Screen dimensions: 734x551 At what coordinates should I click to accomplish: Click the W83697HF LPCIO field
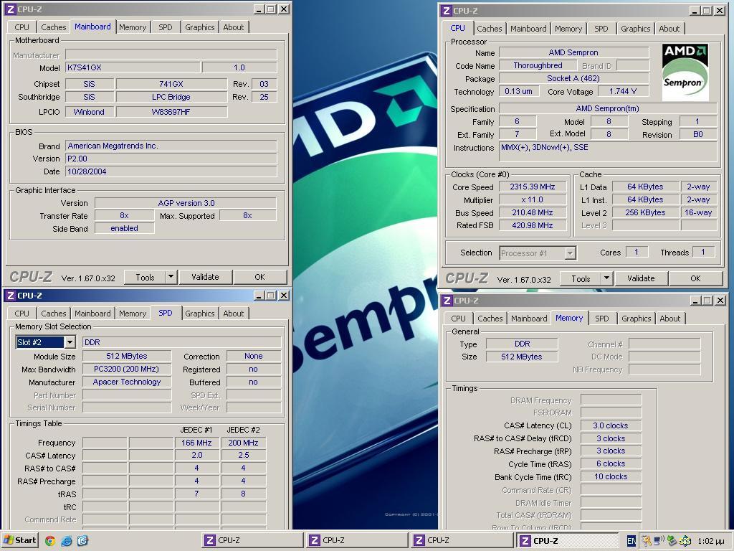point(171,112)
